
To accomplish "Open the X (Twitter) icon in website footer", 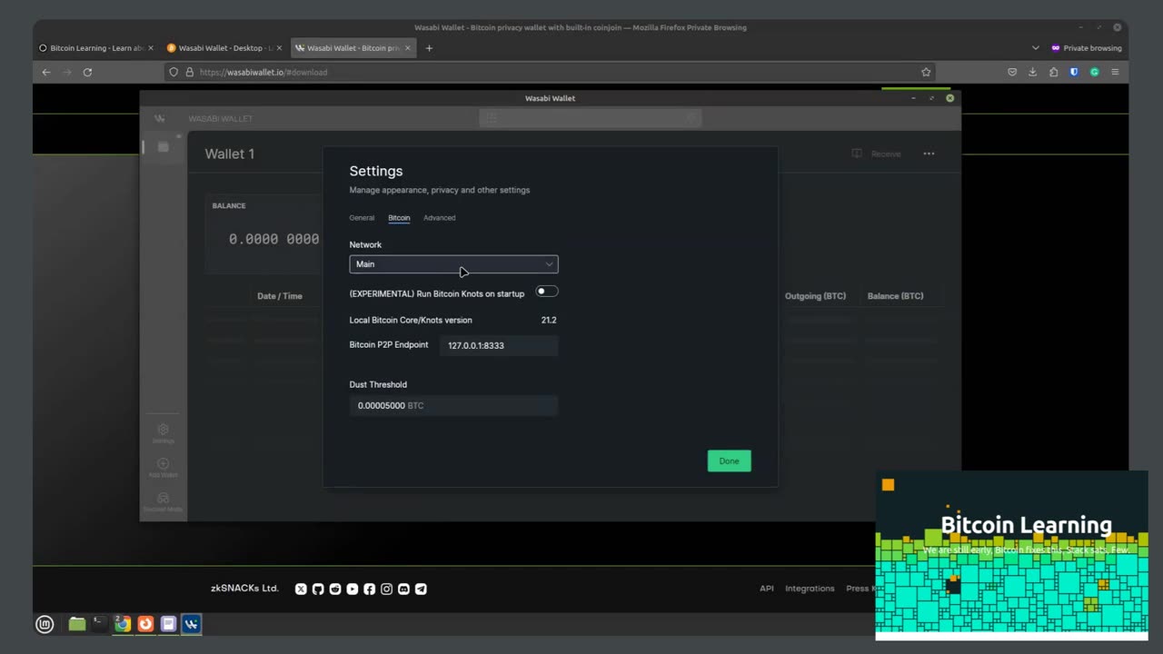I will coord(301,589).
